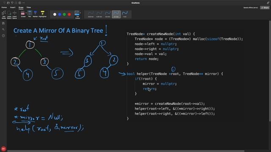Click the code line "node->val = val;"
This screenshot has height=152, width=271.
[151, 54]
